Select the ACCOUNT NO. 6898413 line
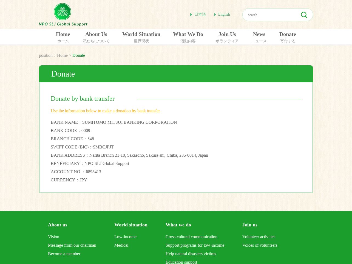This screenshot has height=264, width=352. point(76,172)
